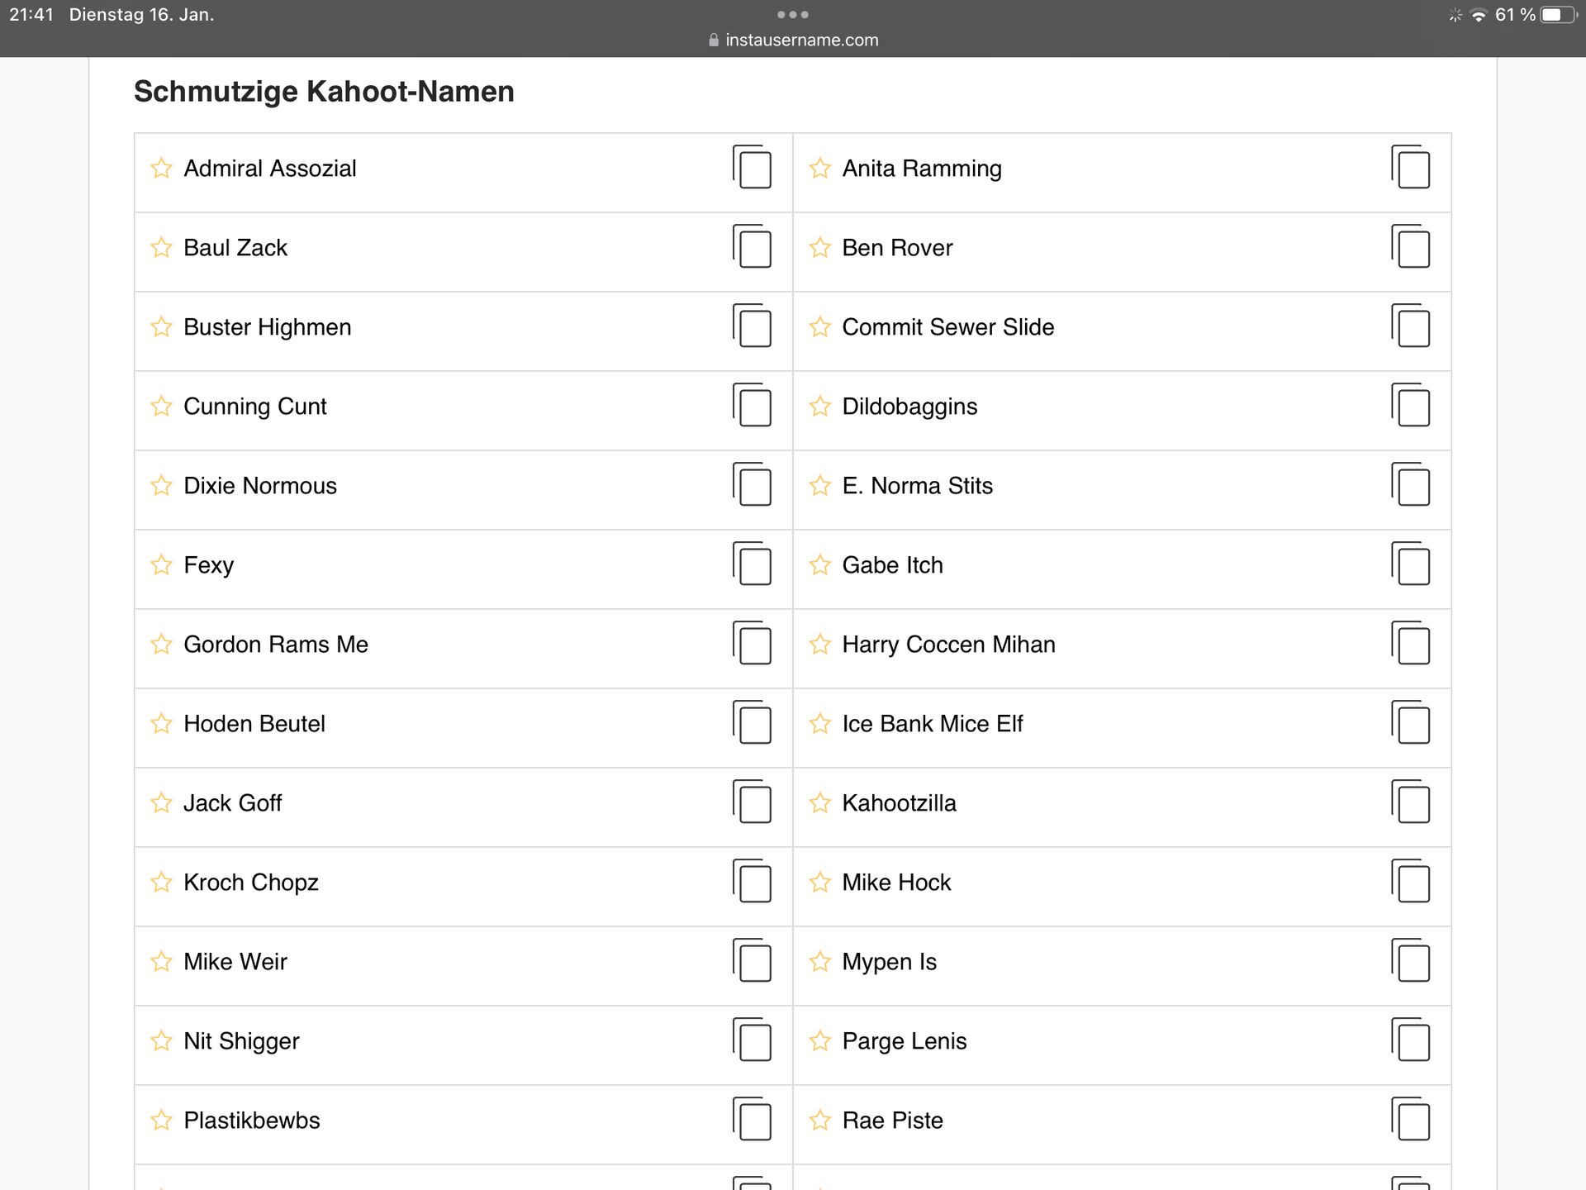This screenshot has width=1586, height=1190.
Task: Favorite Kahootzilla with the star
Action: [x=819, y=802]
